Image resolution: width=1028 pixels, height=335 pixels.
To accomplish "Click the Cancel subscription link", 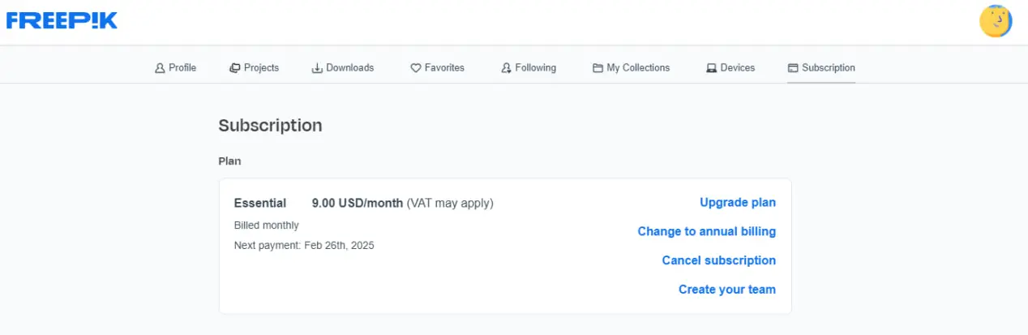I will (x=719, y=260).
